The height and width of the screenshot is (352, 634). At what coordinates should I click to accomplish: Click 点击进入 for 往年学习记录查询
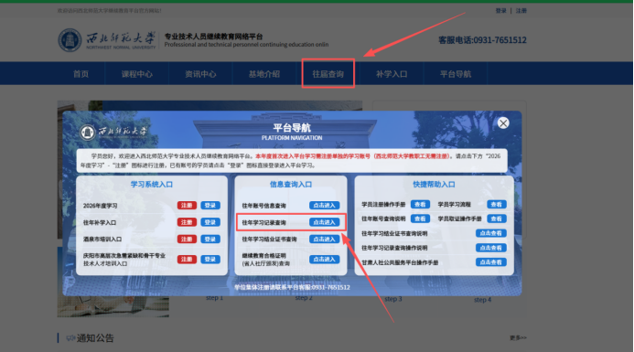(x=324, y=222)
